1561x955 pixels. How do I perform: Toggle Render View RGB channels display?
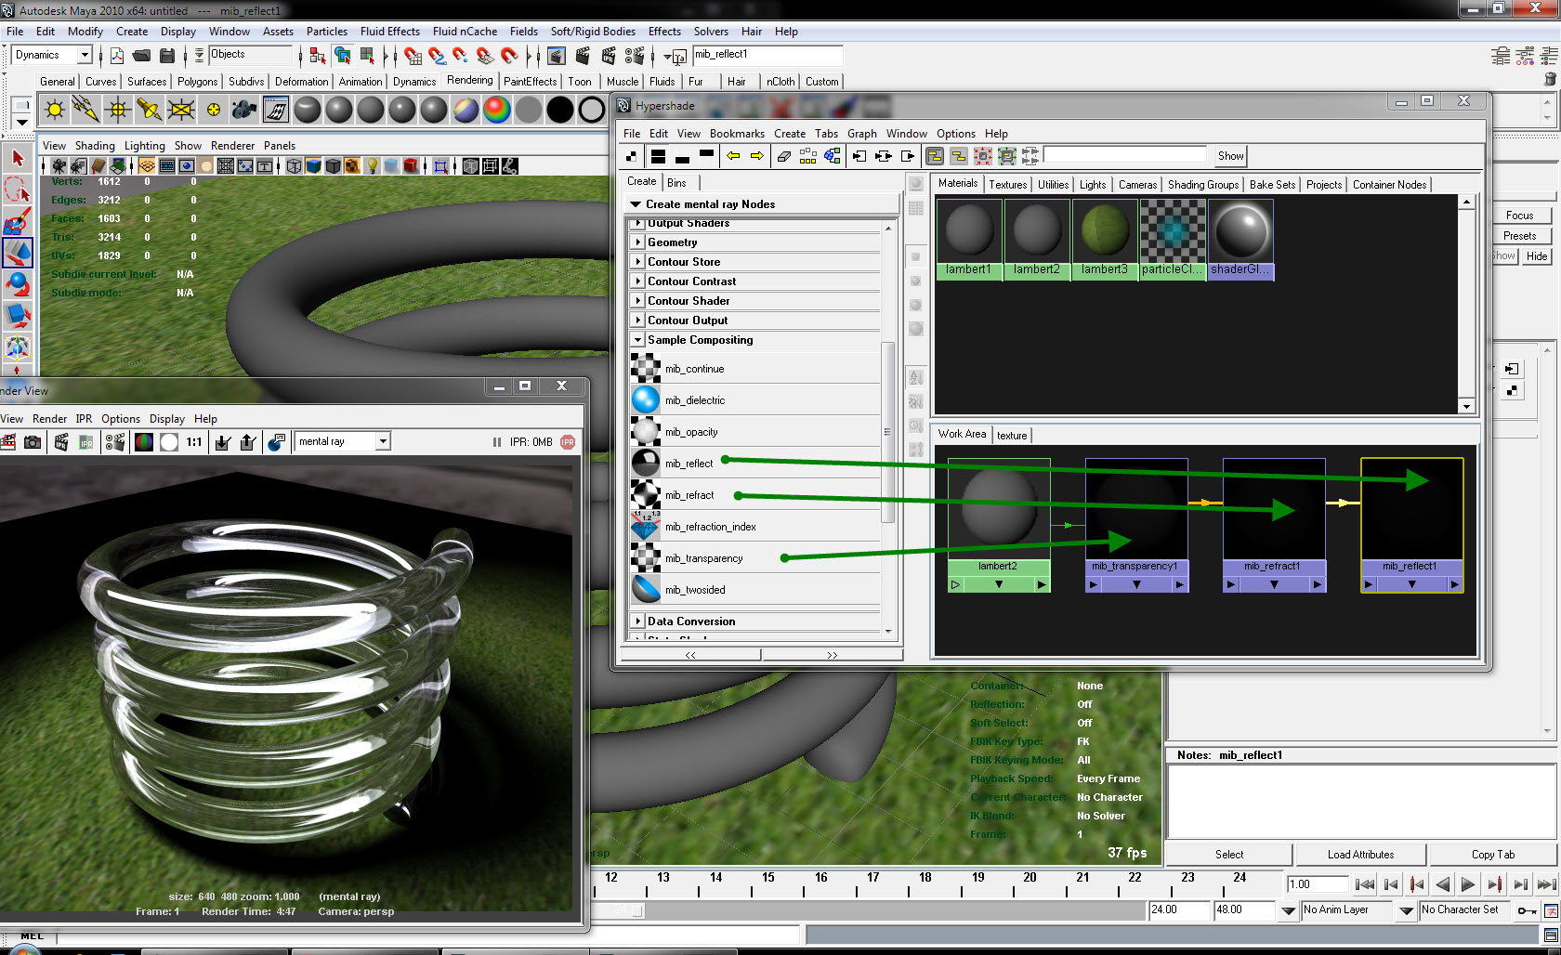click(x=144, y=442)
